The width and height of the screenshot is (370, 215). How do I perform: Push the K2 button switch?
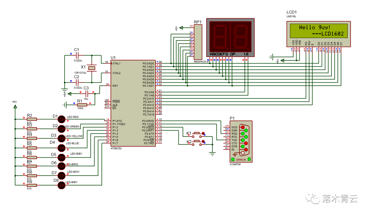pos(197,143)
